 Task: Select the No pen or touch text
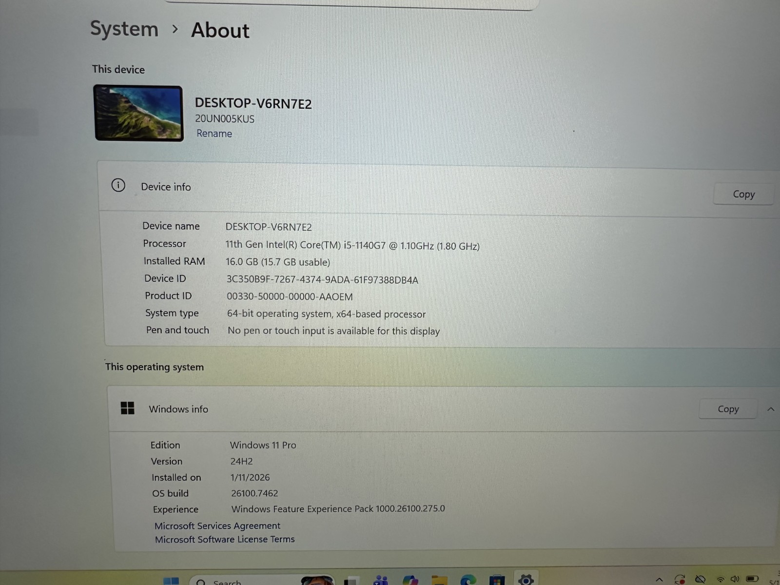click(333, 331)
